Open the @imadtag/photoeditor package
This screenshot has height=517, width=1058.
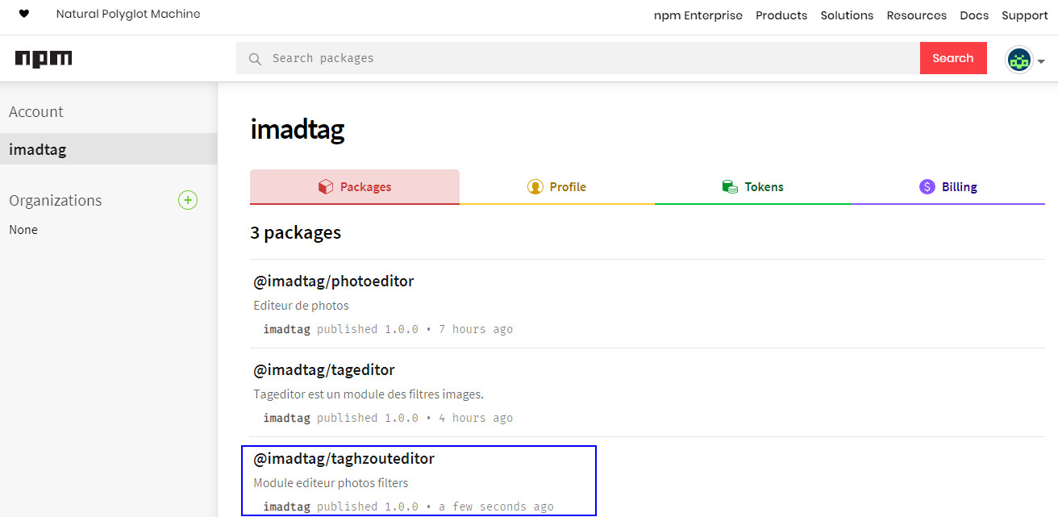tap(334, 281)
